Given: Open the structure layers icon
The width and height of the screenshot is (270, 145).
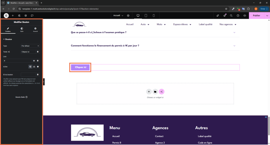Looking at the screenshot, I should (26, 16).
